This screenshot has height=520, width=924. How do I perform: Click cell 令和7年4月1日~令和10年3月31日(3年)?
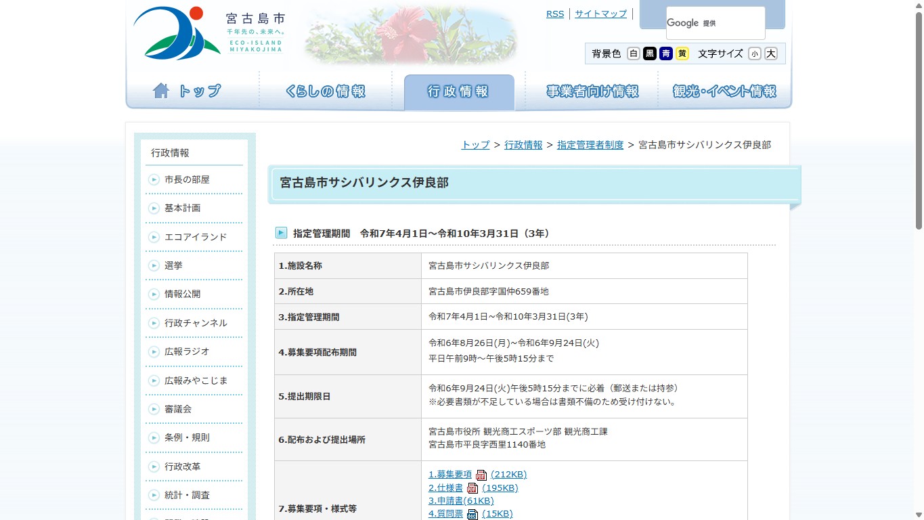(x=584, y=317)
